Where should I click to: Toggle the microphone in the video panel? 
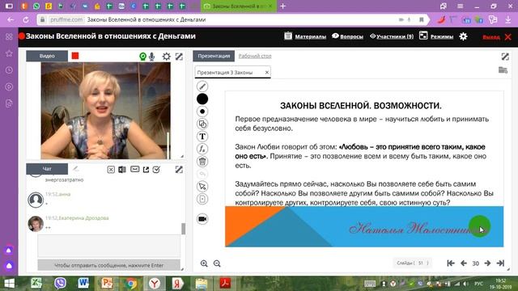[x=151, y=57]
